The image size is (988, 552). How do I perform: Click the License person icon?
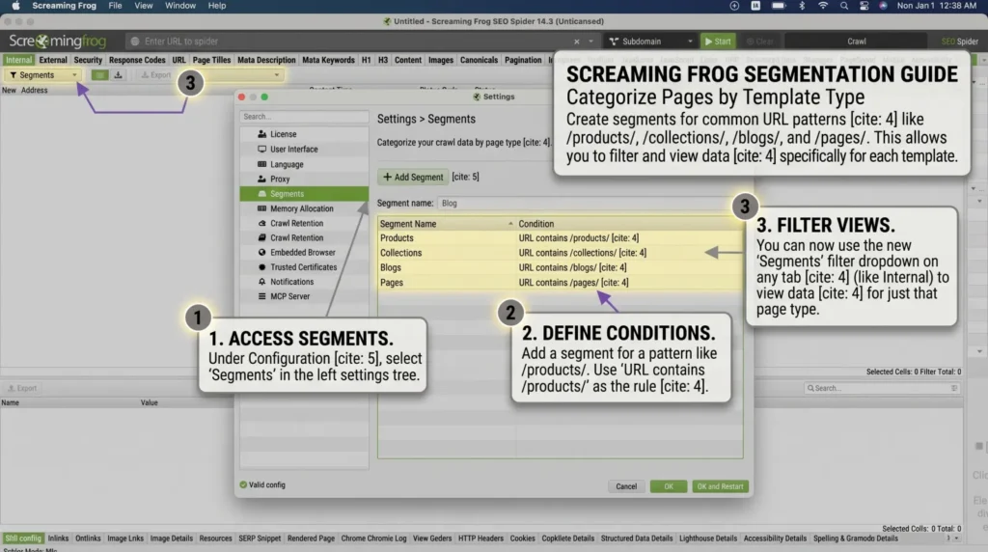(261, 134)
